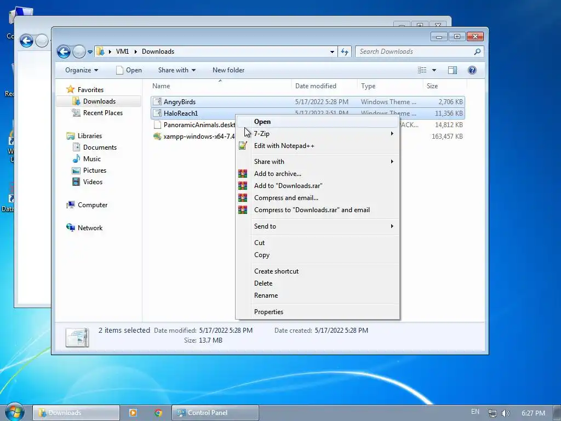Viewport: 561px width, 421px height.
Task: Choose Compress to "Downloads.rar" and email
Action: click(317, 210)
